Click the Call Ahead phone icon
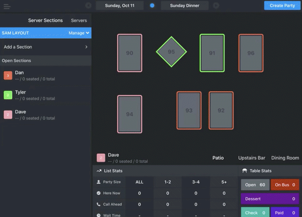Image resolution: width=302 pixels, height=217 pixels. point(98,204)
